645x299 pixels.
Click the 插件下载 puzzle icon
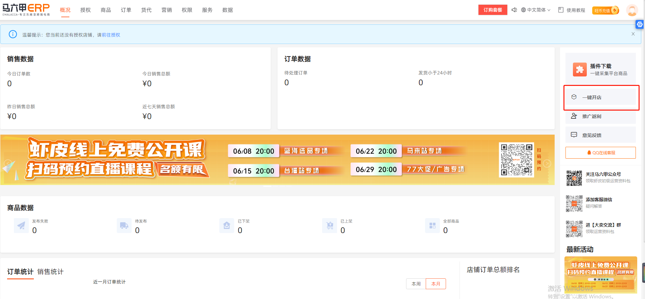[x=580, y=69]
